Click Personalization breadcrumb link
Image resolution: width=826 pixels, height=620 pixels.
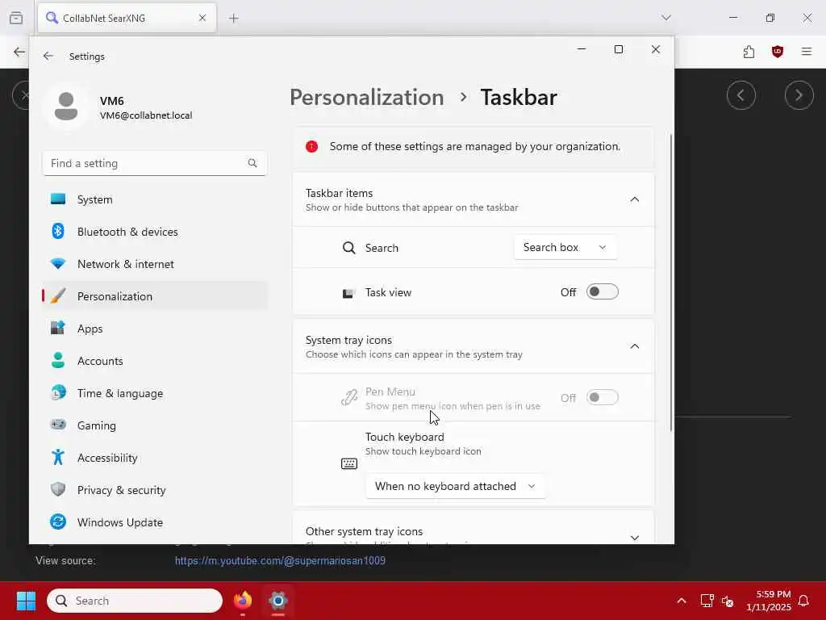(x=367, y=98)
